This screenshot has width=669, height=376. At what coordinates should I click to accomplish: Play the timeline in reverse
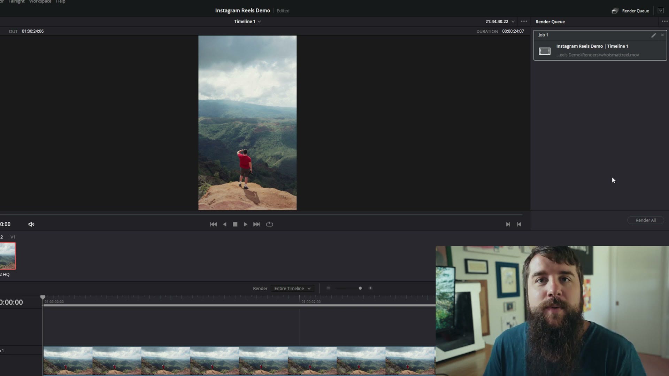[x=225, y=225]
